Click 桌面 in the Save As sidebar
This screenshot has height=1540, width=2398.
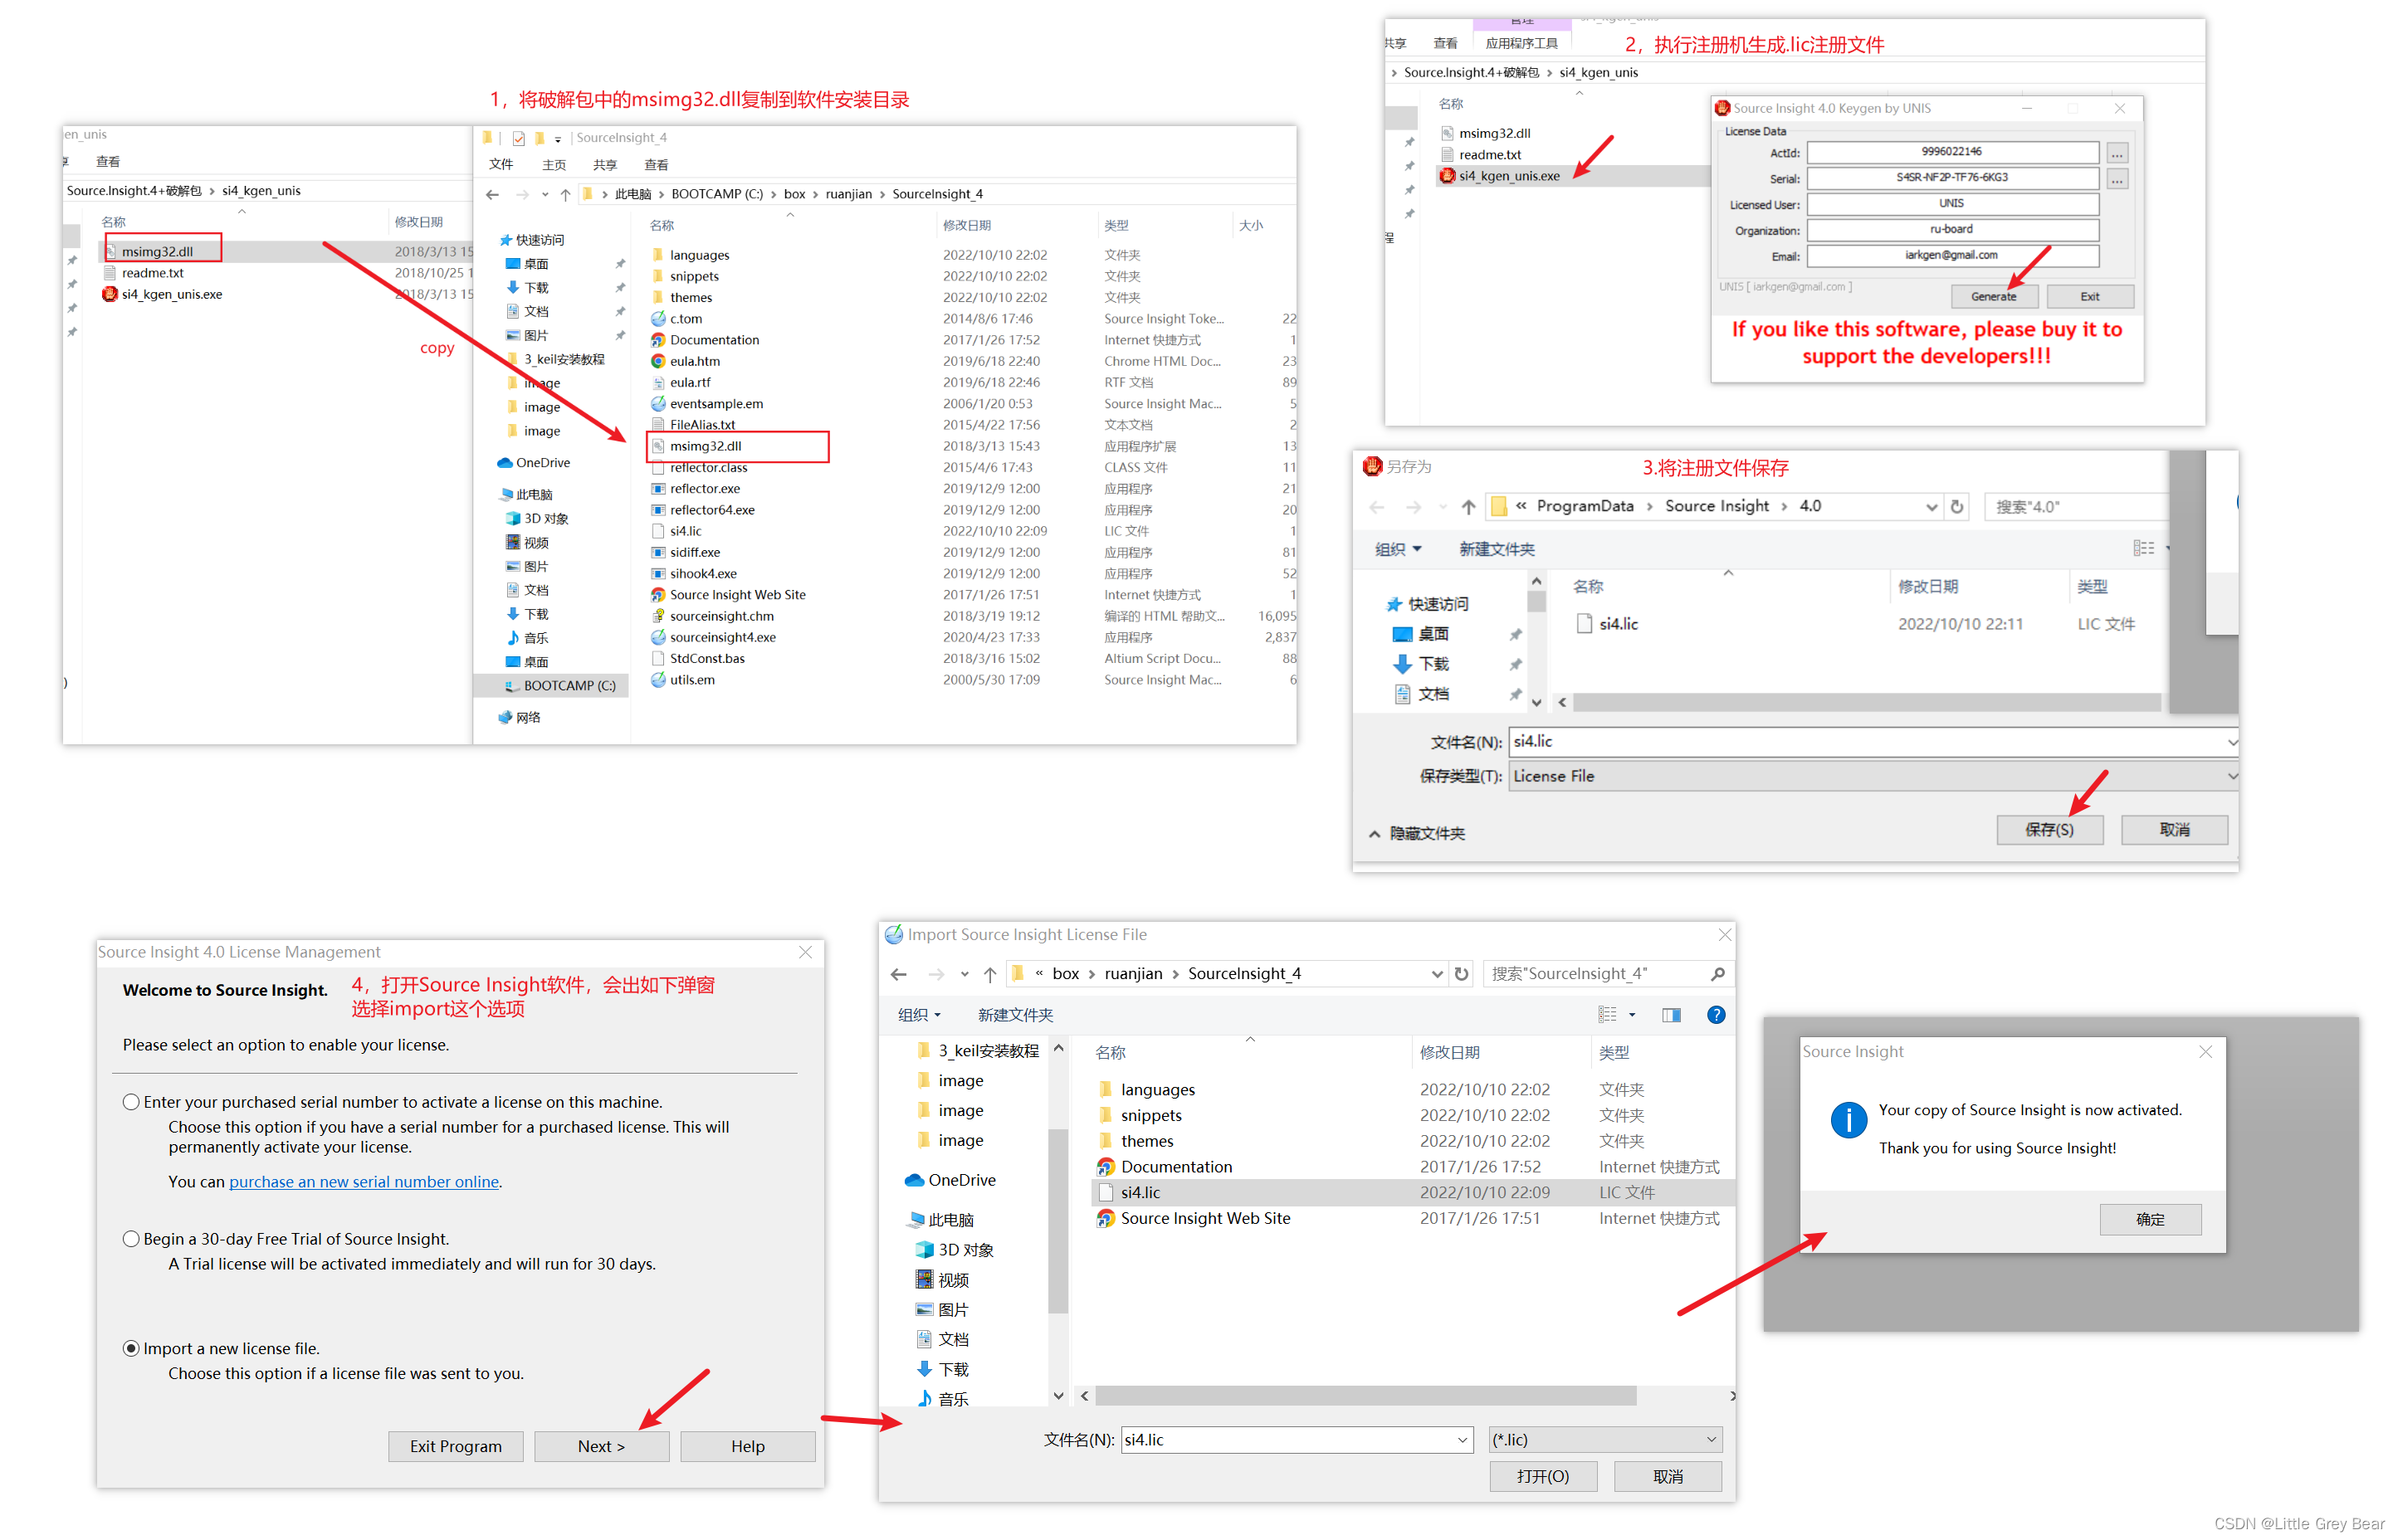click(1420, 634)
